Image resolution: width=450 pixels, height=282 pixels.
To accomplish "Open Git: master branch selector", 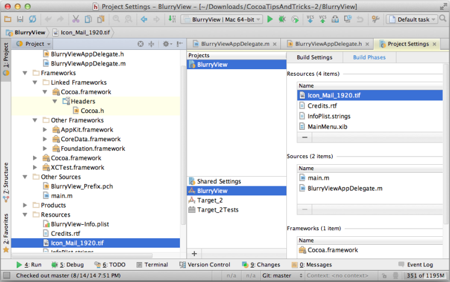I will (282, 276).
